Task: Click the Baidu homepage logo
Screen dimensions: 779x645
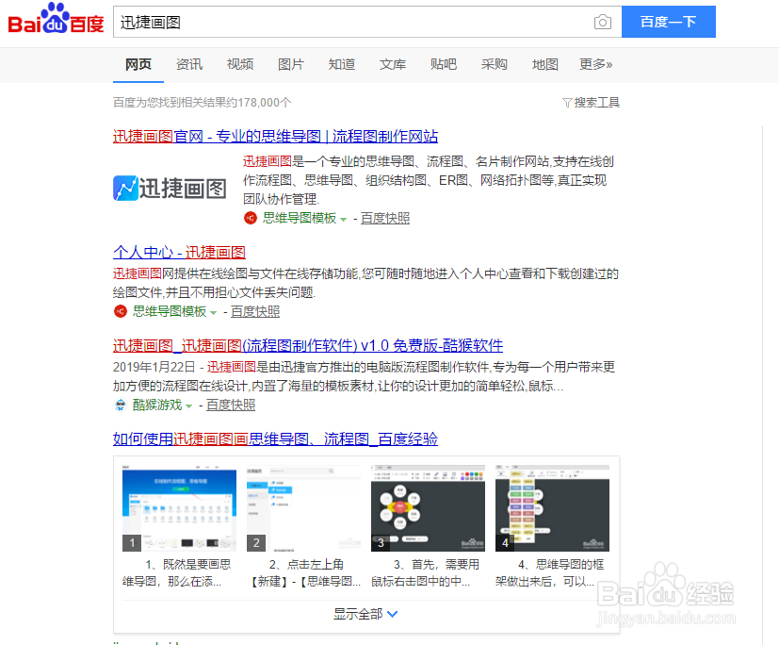Action: tap(55, 21)
